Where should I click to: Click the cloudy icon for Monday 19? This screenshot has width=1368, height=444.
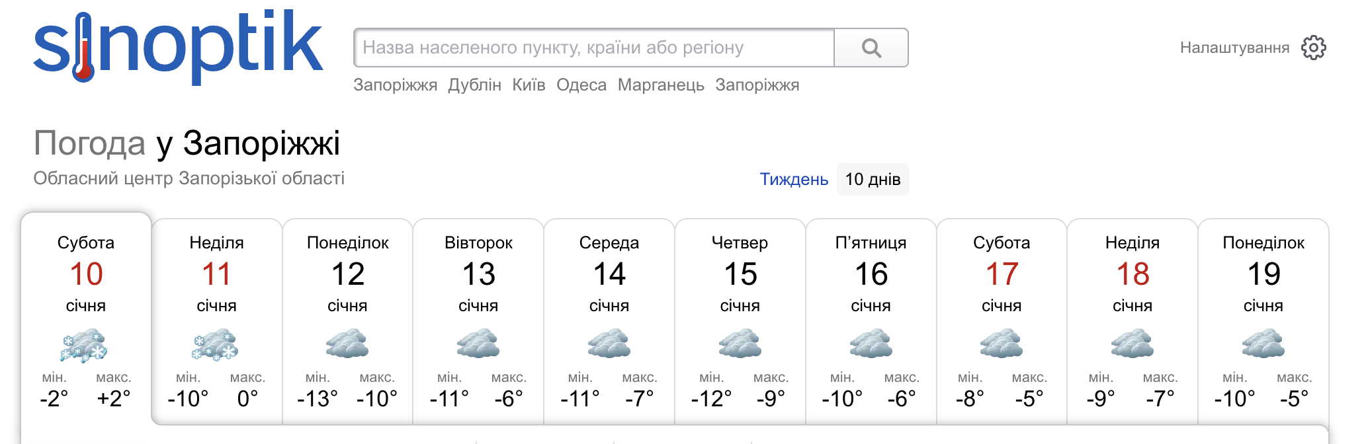point(1263,344)
